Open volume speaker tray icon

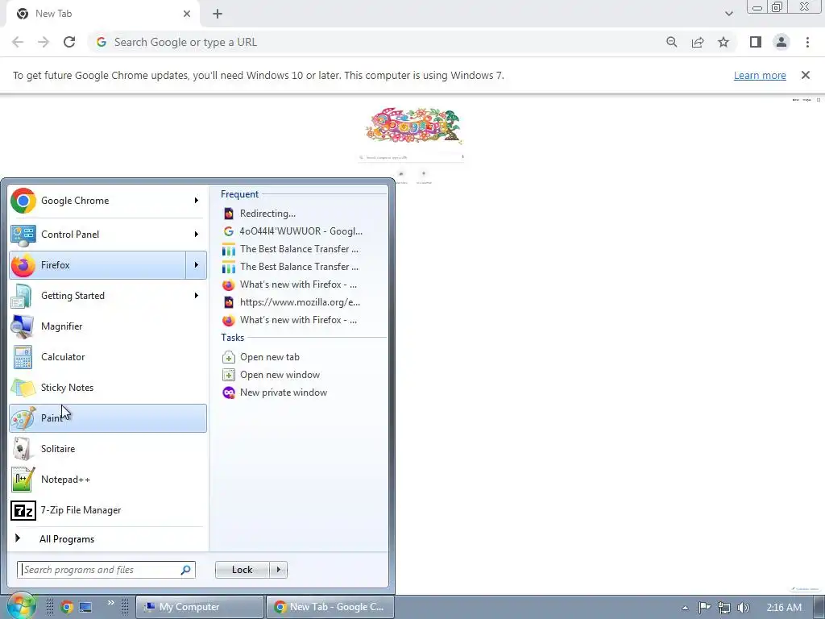coord(743,608)
